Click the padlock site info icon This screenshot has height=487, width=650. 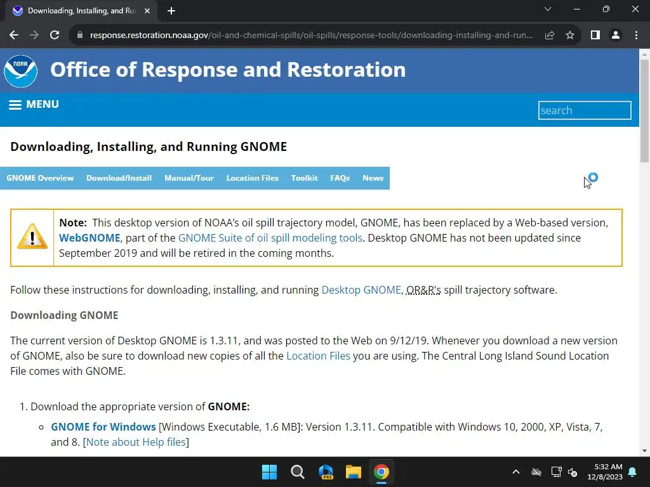coord(80,36)
